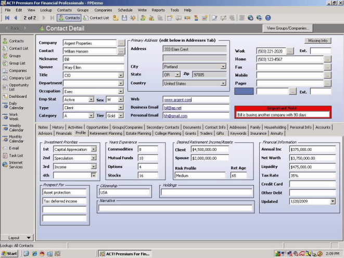Open Monthly Calendar in the sidebar

[13, 139]
